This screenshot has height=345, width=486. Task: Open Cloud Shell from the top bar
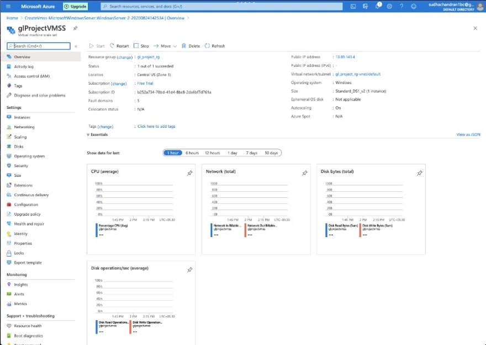click(x=353, y=6)
